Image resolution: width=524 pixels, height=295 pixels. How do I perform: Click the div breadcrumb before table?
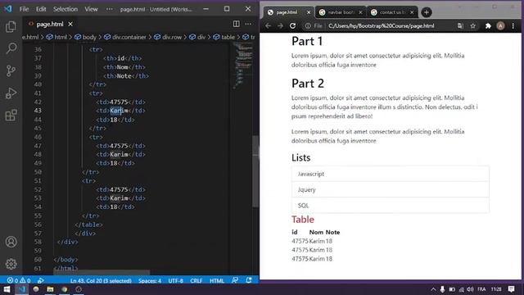201,37
